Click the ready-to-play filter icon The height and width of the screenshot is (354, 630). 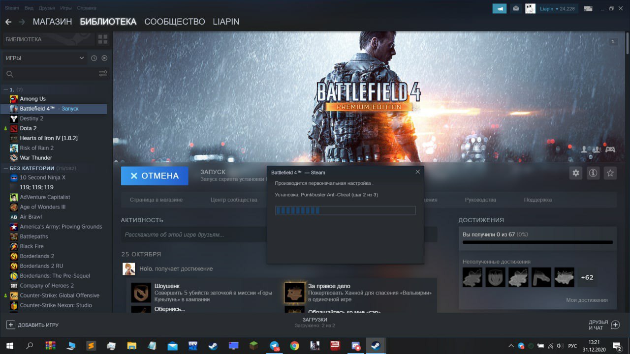104,58
